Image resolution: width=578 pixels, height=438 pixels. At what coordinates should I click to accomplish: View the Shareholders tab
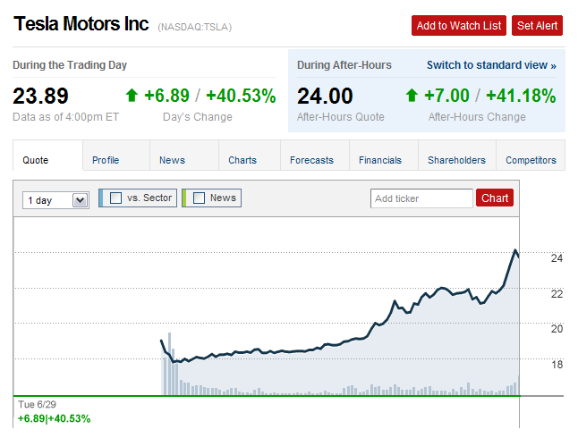tap(456, 160)
